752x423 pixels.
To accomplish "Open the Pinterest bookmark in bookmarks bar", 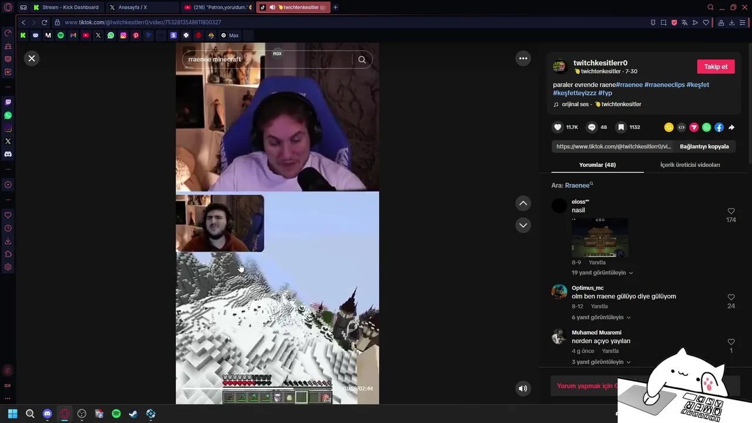I will 136,35.
